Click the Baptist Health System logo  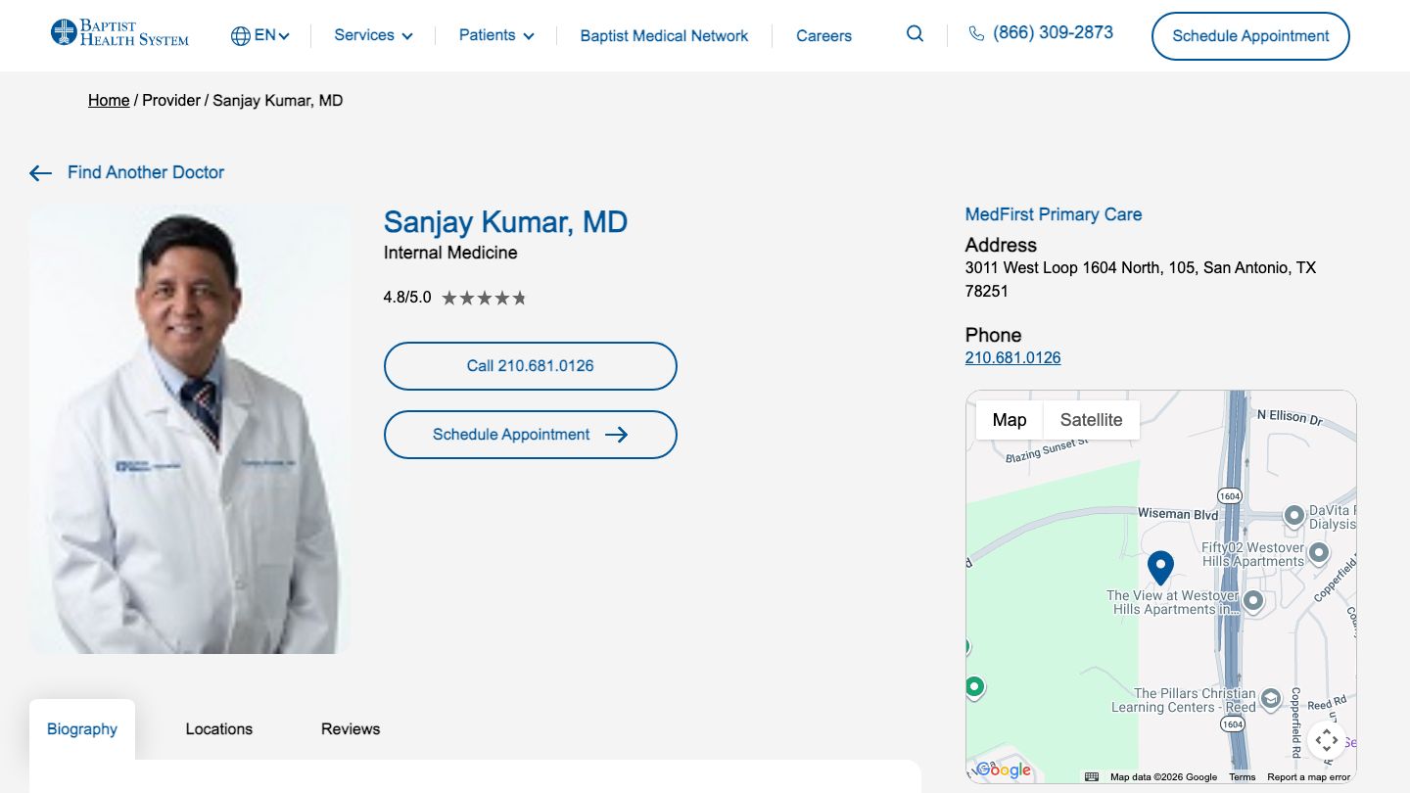[x=118, y=31]
